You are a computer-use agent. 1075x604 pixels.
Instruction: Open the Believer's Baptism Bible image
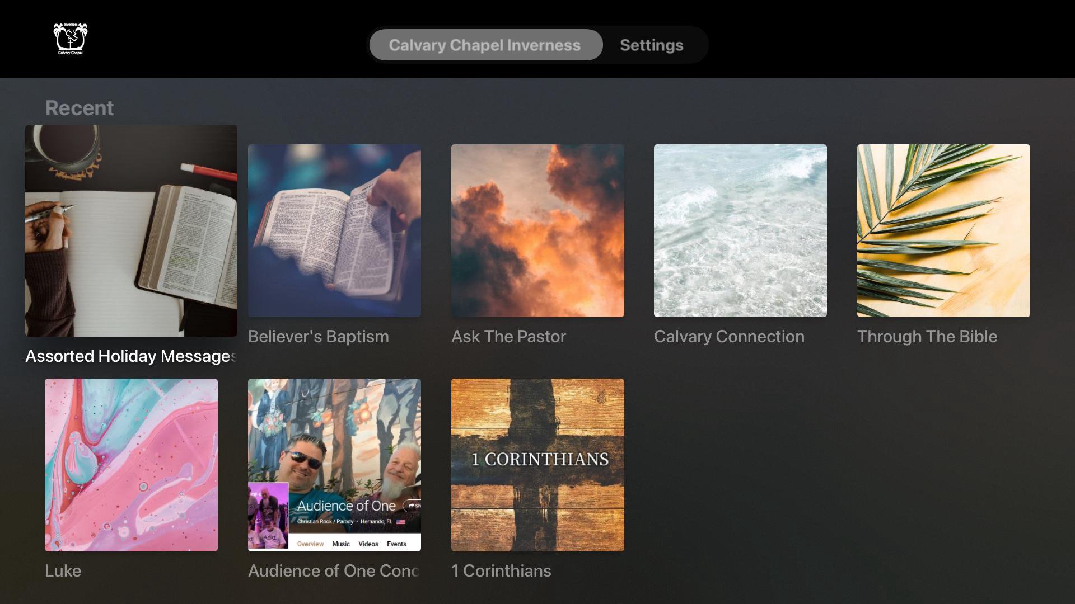pos(334,230)
